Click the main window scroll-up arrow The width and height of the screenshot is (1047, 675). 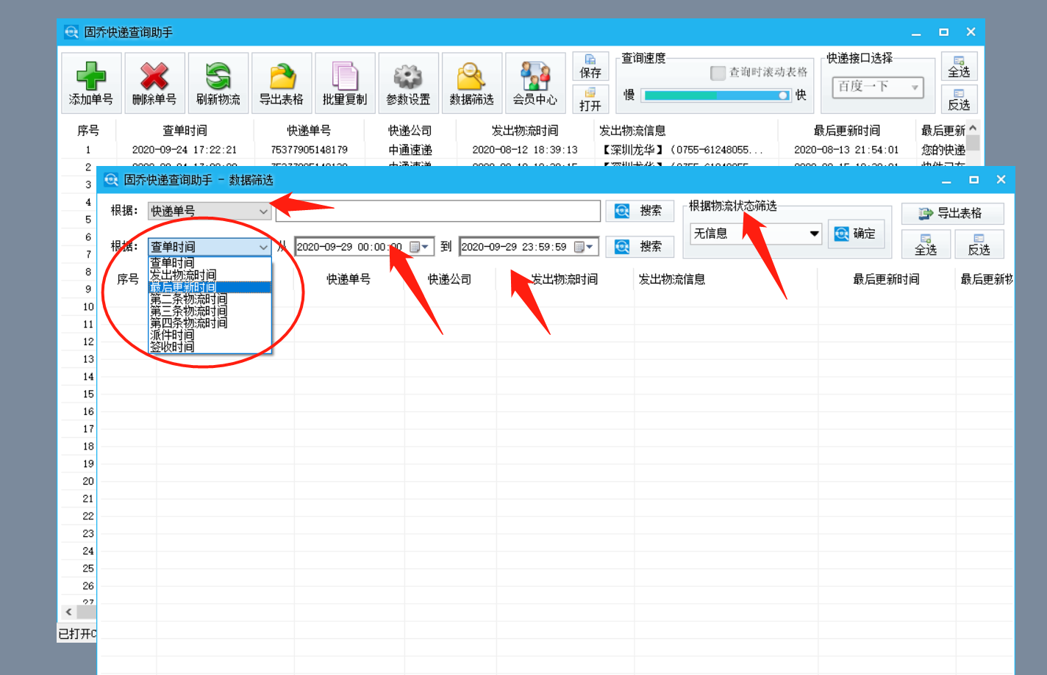click(x=973, y=129)
